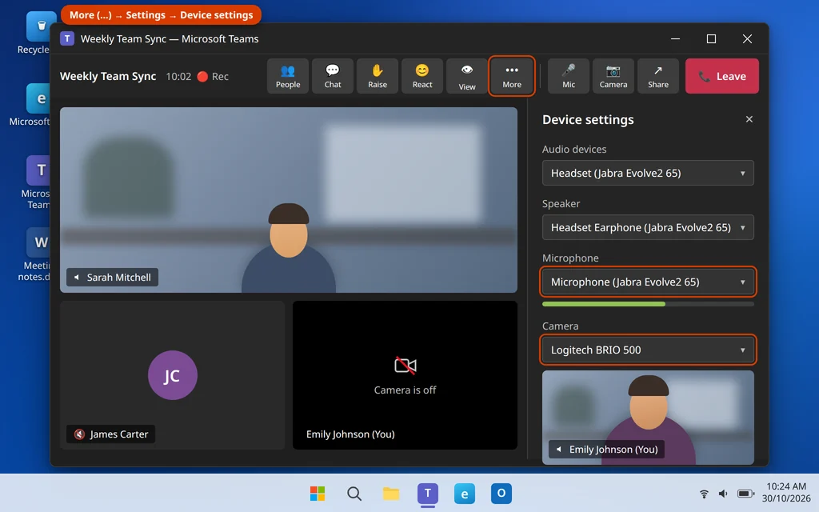The height and width of the screenshot is (512, 819).
Task: Click the volume tray icon
Action: tap(723, 494)
